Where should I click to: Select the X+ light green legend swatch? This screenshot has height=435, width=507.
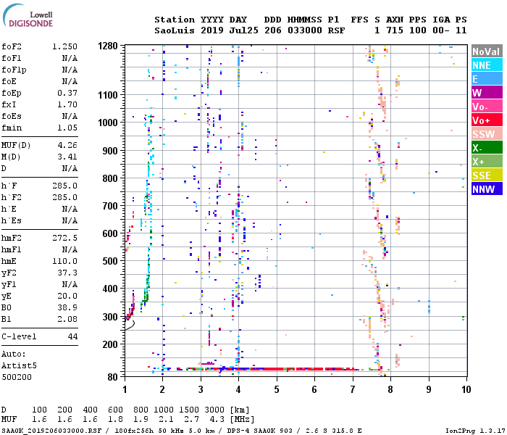[487, 162]
